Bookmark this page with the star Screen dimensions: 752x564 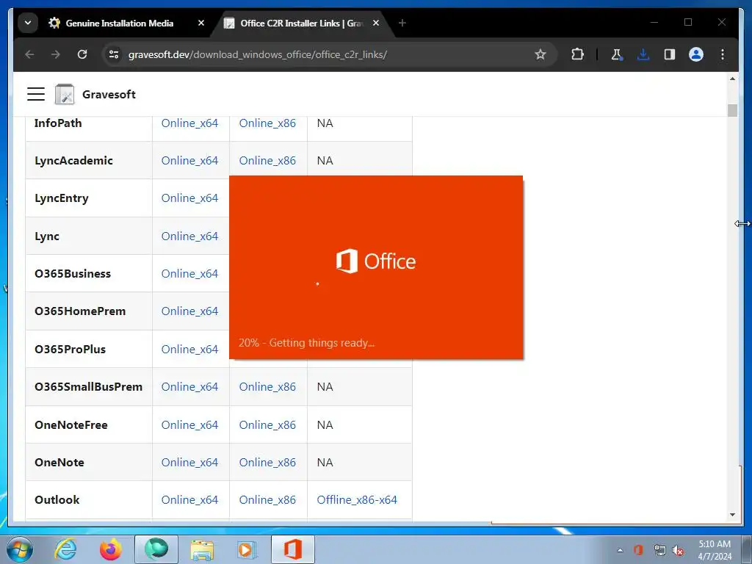(540, 54)
